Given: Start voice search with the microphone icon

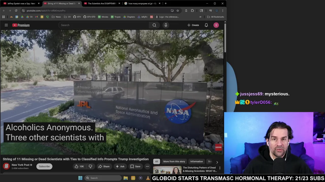Looking at the screenshot, I should click(x=166, y=25).
